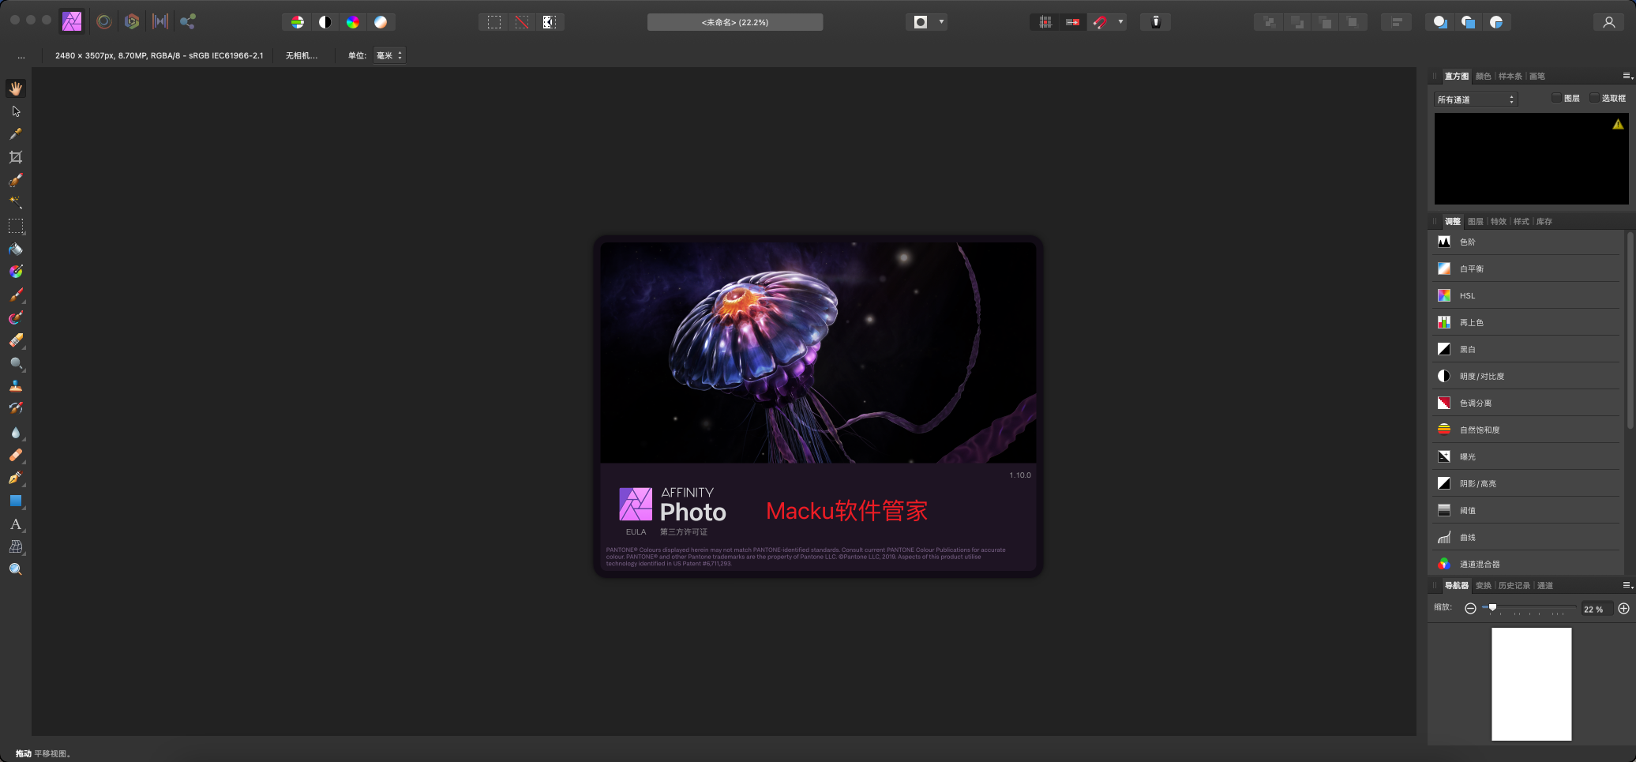Viewport: 1636px width, 762px height.
Task: Select the blue Rectangle shape tool
Action: (x=16, y=501)
